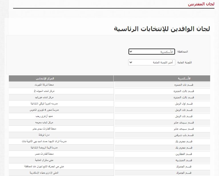
Task: Select cell محطة قطارات سيدى جابر
Action: click(61, 129)
